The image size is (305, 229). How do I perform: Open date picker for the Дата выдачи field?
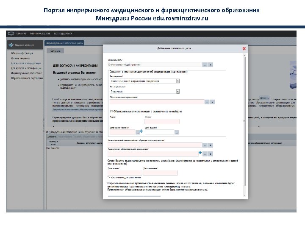[x=176, y=132]
